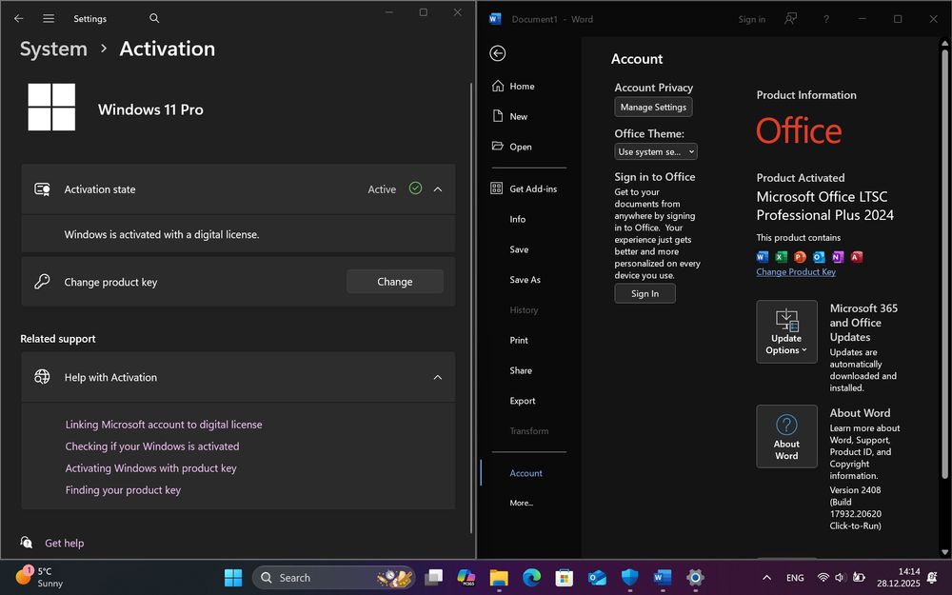Open the Office Theme dropdown

(x=656, y=151)
